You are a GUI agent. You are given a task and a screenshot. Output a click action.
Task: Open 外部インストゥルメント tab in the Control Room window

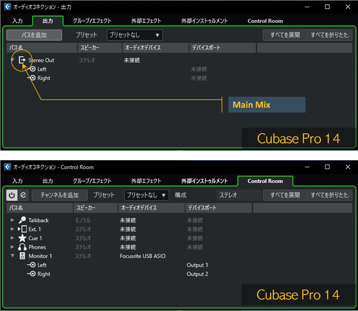(x=204, y=181)
